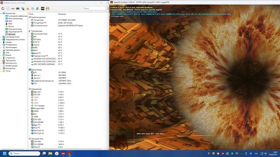Screen dimensions: 280x157
Task: Open the taskbar clock and date
Action: pyautogui.click(x=273, y=154)
